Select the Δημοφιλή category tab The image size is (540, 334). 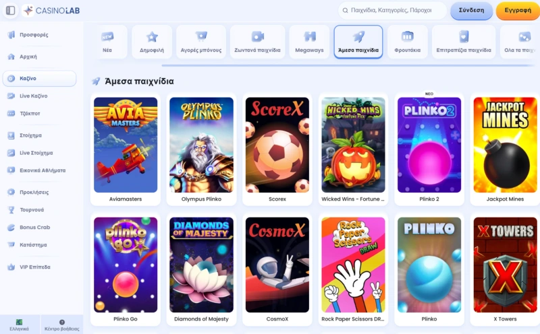pos(152,42)
